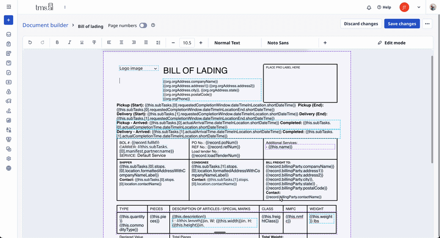Go to Document builder breadcrumb

point(46,25)
